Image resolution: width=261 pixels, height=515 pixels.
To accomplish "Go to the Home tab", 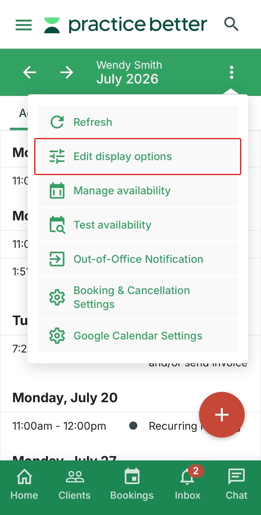I will 24,485.
